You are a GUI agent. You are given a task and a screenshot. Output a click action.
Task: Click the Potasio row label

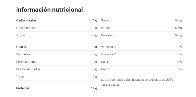tap(106, 28)
